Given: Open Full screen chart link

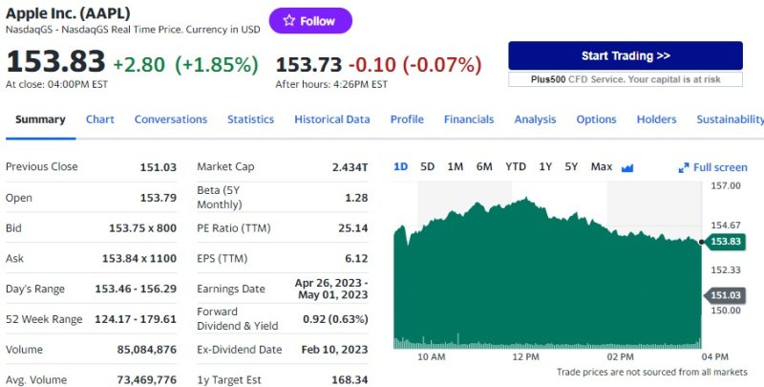Looking at the screenshot, I should (x=720, y=167).
